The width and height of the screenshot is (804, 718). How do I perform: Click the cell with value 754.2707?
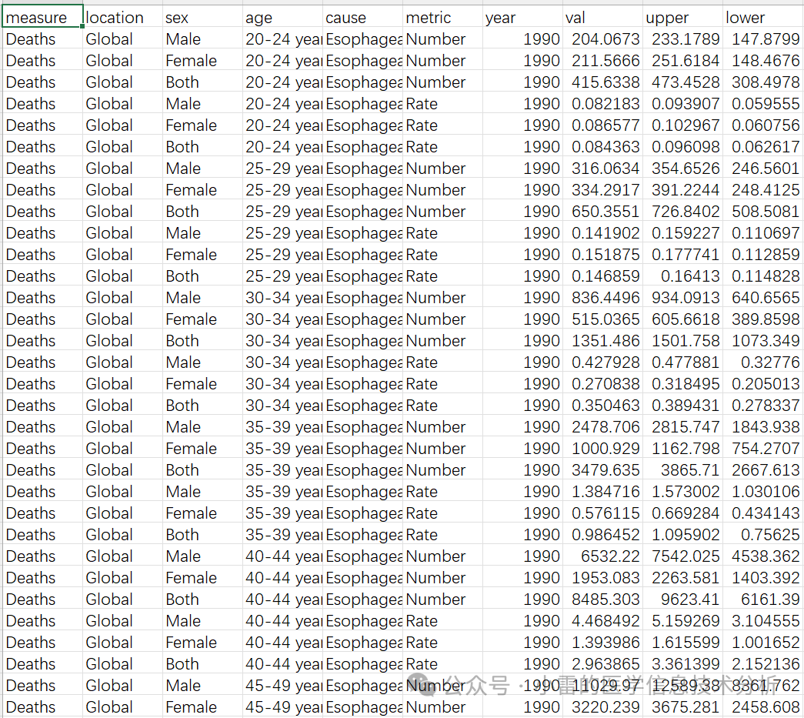762,448
